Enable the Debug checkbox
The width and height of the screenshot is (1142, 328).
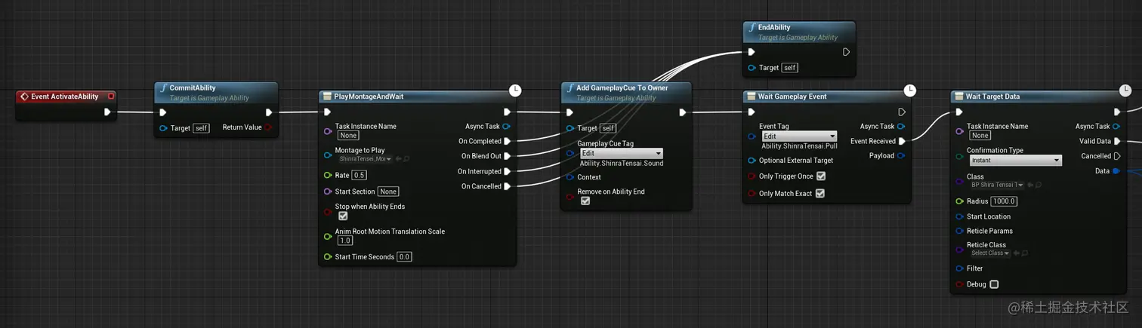pyautogui.click(x=994, y=284)
